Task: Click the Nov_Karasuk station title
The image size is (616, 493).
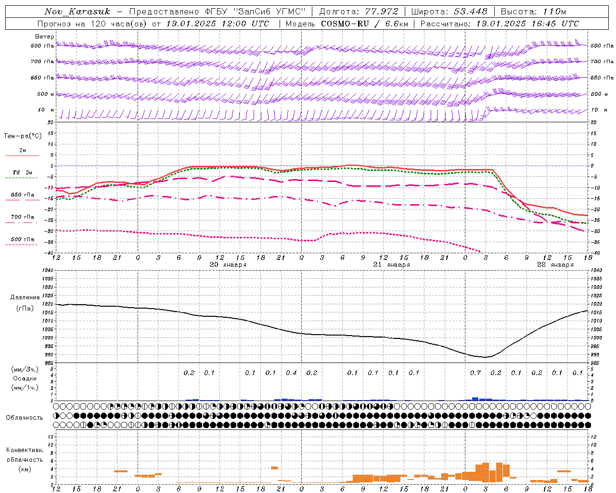Action: (77, 12)
